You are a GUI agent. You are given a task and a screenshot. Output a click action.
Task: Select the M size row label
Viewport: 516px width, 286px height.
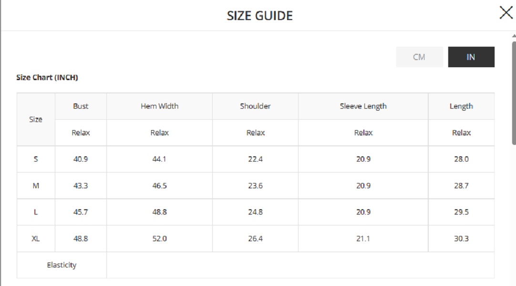pos(36,186)
